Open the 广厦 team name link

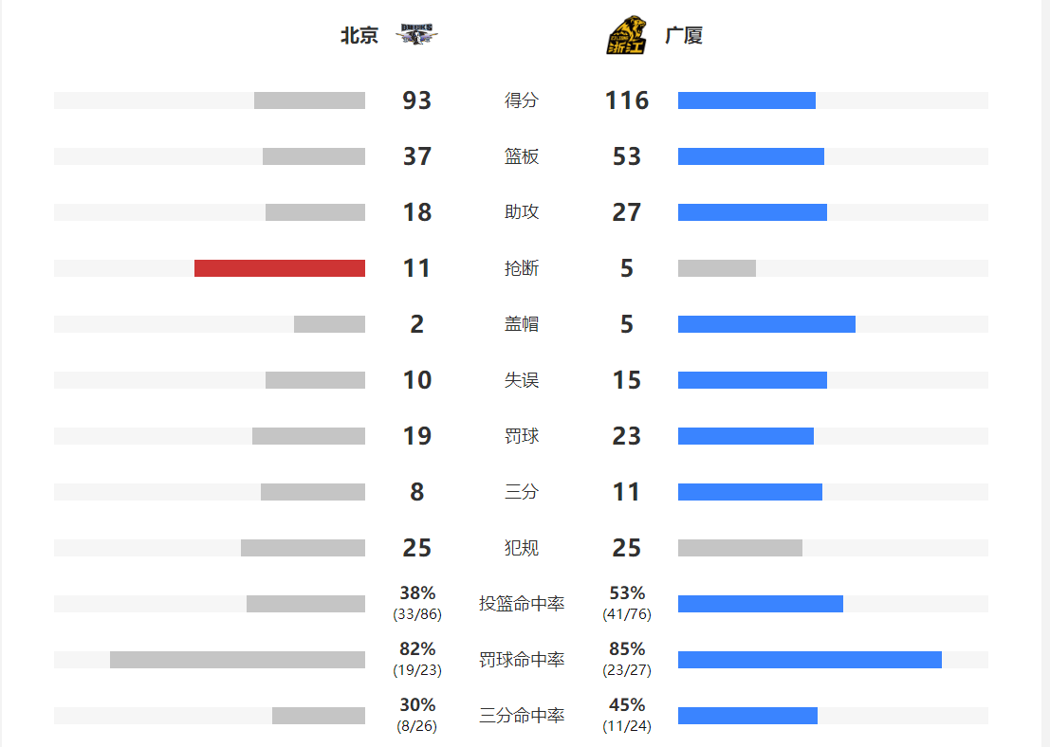[684, 35]
